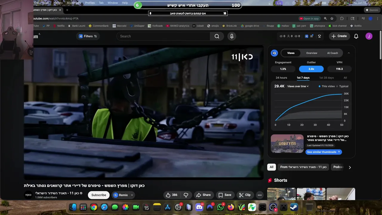Open the purple J account avatar

(369, 36)
